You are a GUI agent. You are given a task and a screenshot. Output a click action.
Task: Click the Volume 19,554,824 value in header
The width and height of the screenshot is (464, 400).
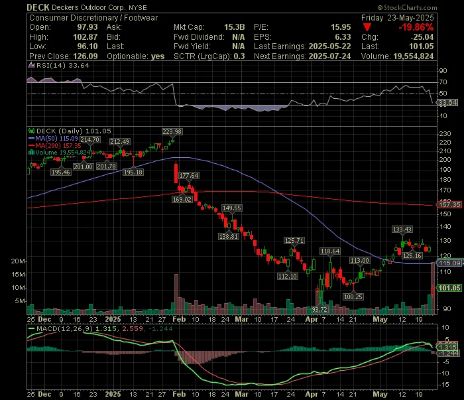pos(413,56)
